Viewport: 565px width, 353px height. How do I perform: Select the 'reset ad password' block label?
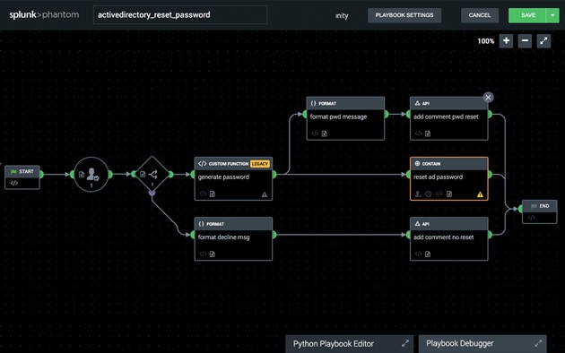click(438, 177)
